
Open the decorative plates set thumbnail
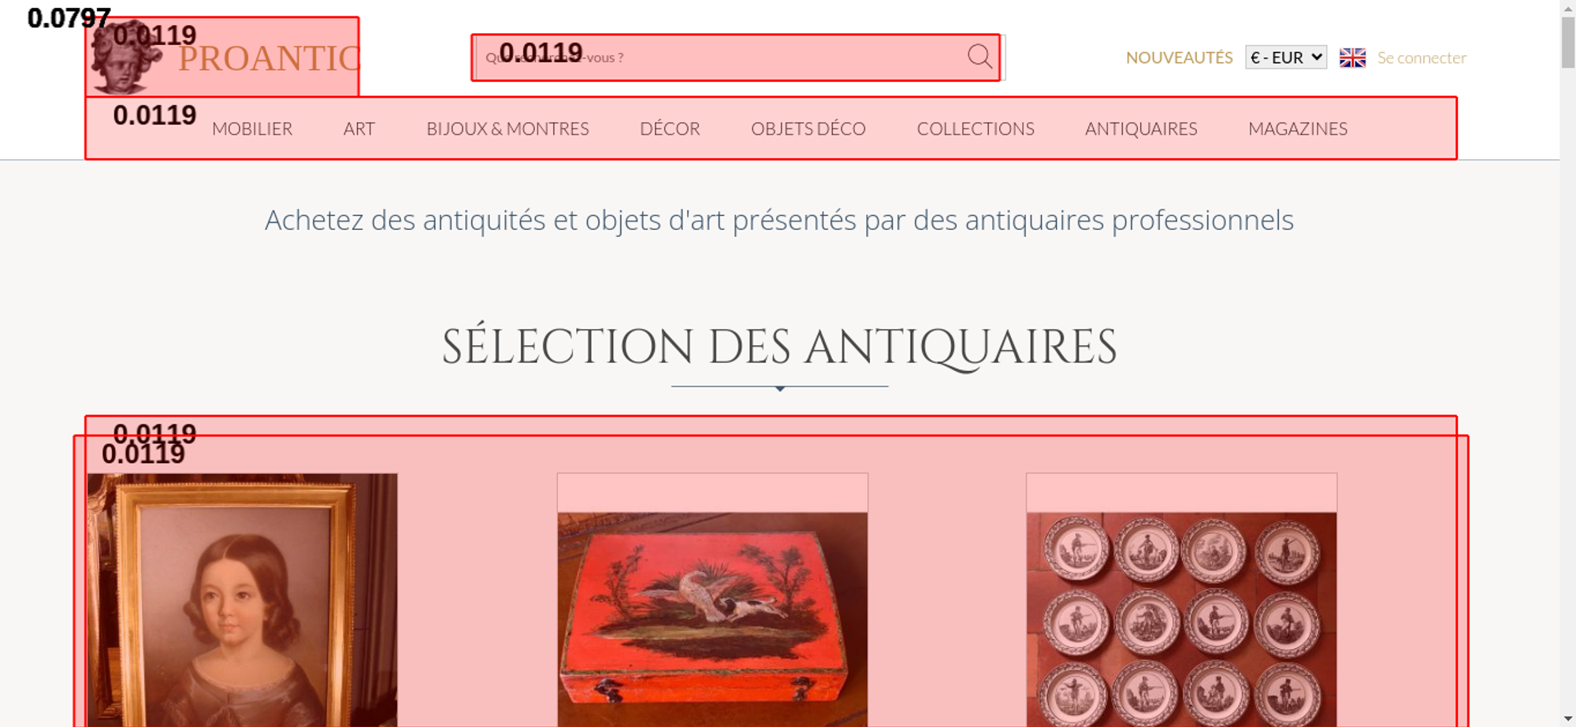(1181, 620)
